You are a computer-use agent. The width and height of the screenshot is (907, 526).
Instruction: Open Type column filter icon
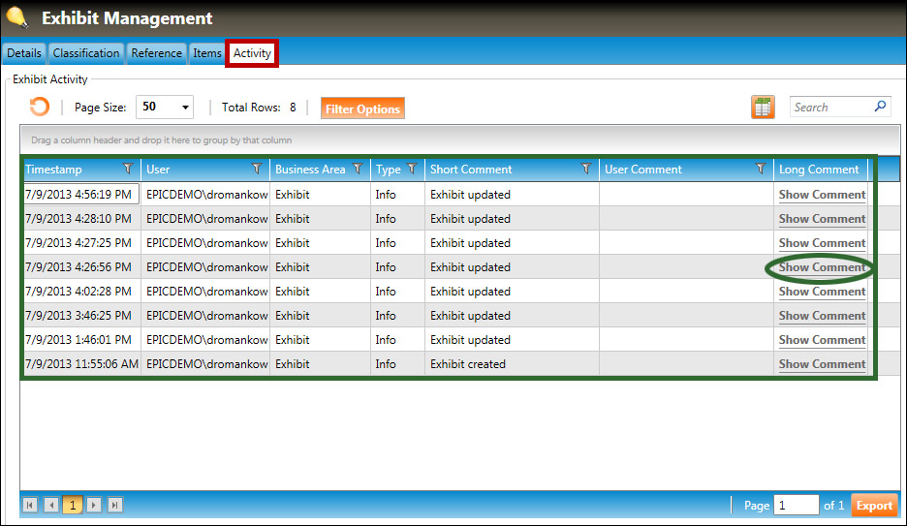point(412,170)
